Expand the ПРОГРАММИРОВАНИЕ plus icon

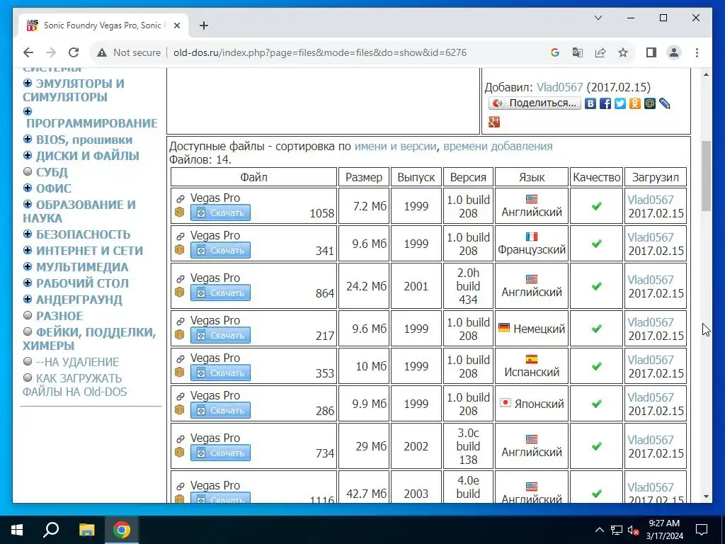coord(28,111)
